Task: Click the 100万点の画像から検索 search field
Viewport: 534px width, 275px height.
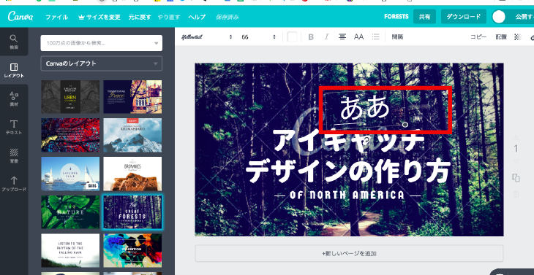Action: coord(102,43)
